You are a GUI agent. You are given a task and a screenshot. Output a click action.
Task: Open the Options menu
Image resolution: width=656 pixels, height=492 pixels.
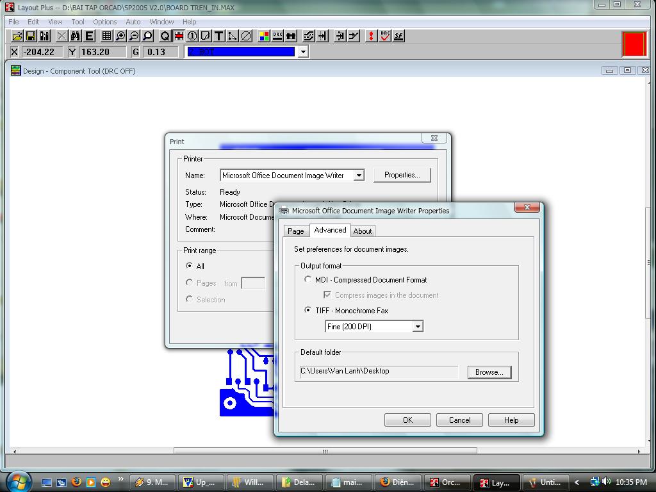[104, 22]
